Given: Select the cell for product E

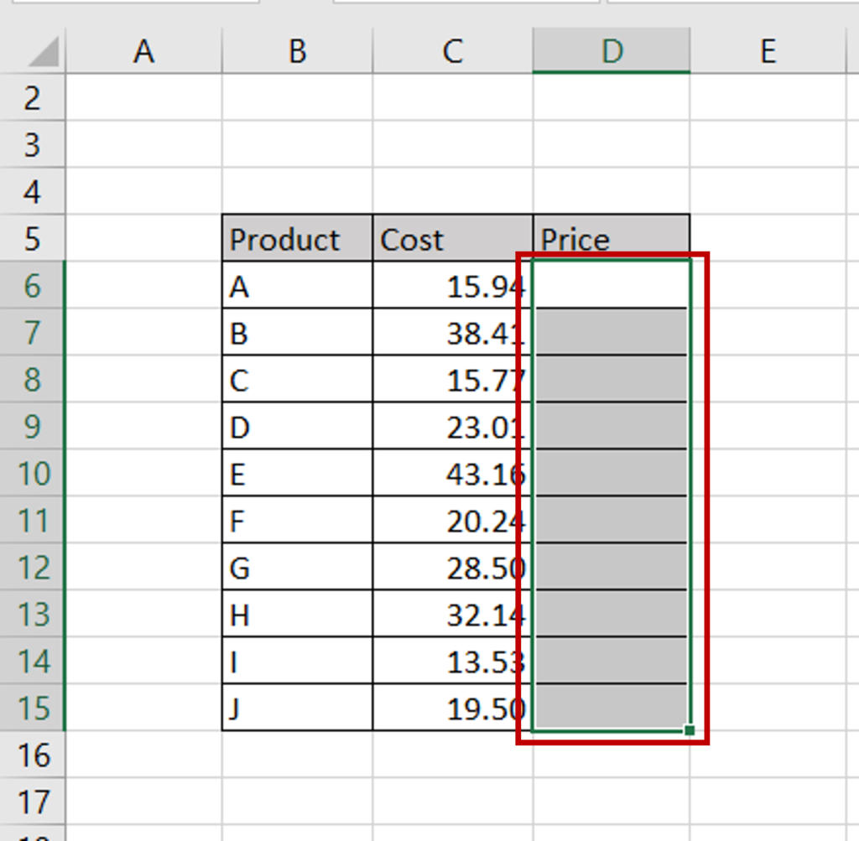Looking at the screenshot, I should pos(298,473).
